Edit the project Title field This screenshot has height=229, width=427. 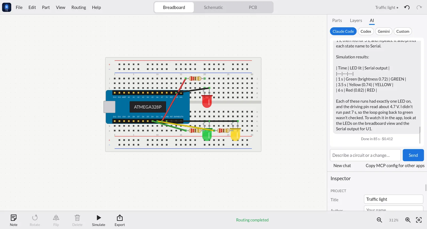[x=393, y=199]
